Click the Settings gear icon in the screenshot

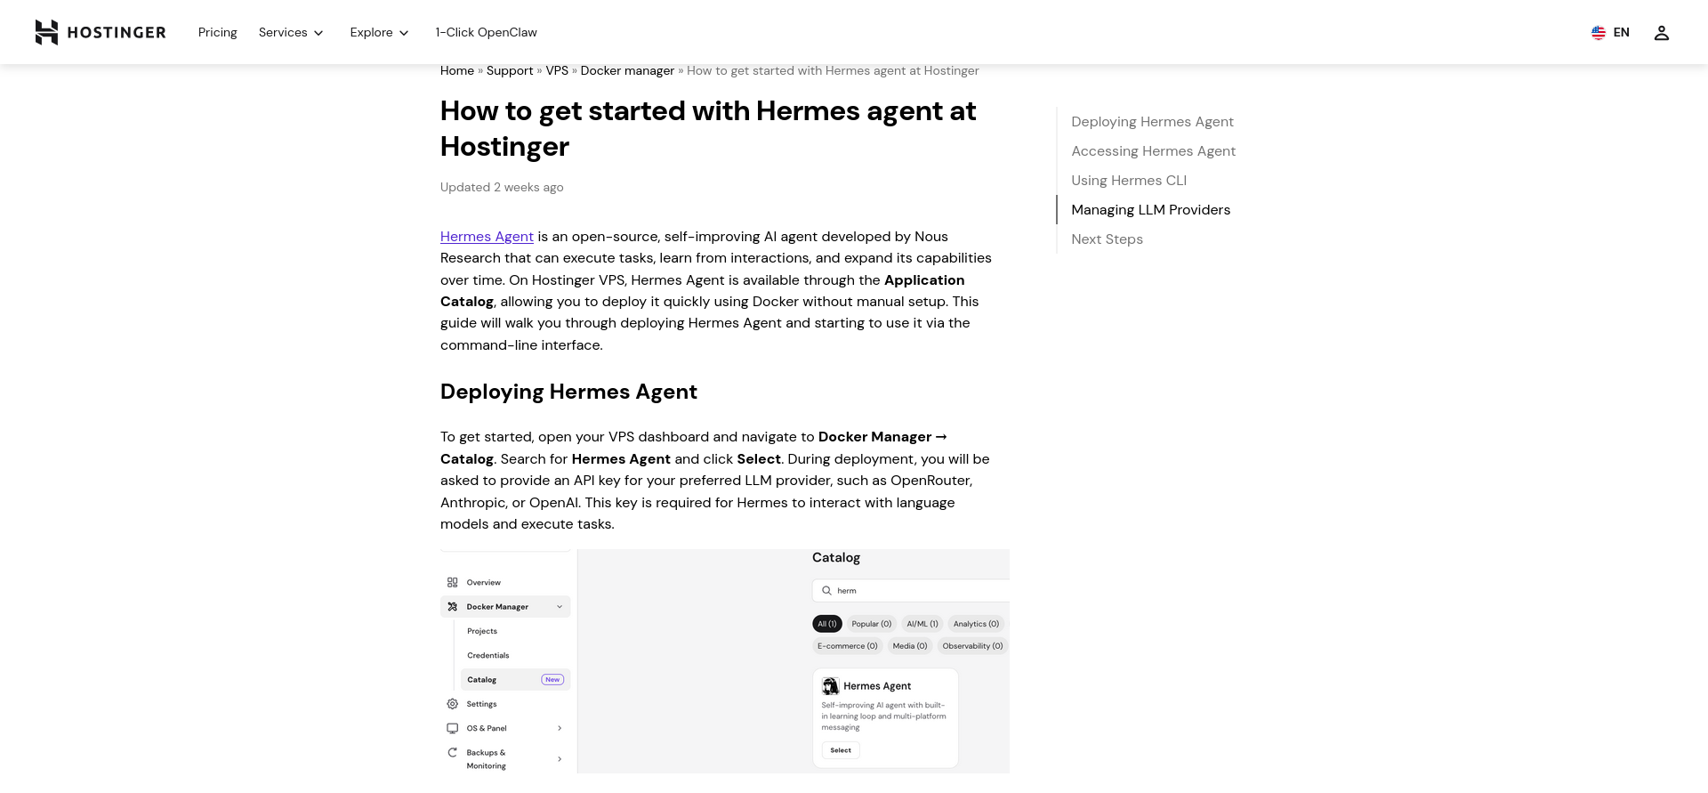(x=452, y=704)
